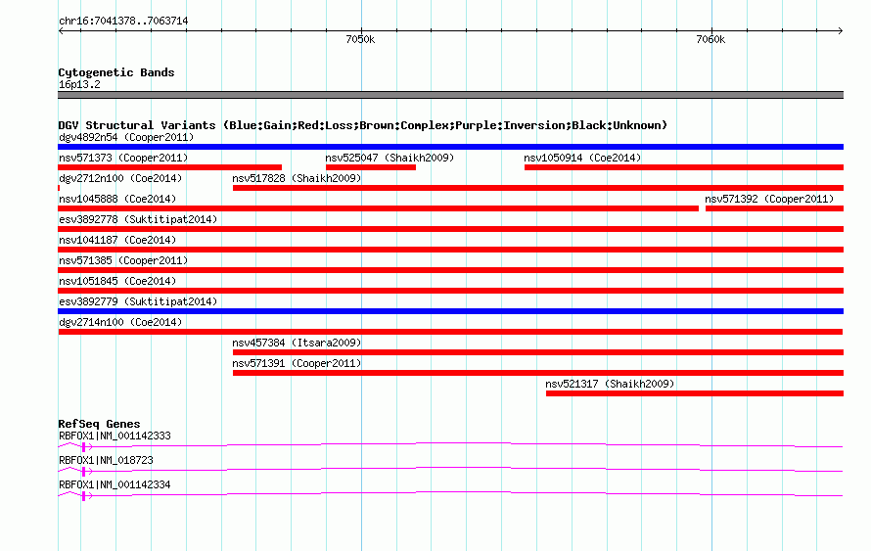Open variant nsv517828 (Shaikh2009)
The width and height of the screenshot is (871, 551).
(x=297, y=178)
